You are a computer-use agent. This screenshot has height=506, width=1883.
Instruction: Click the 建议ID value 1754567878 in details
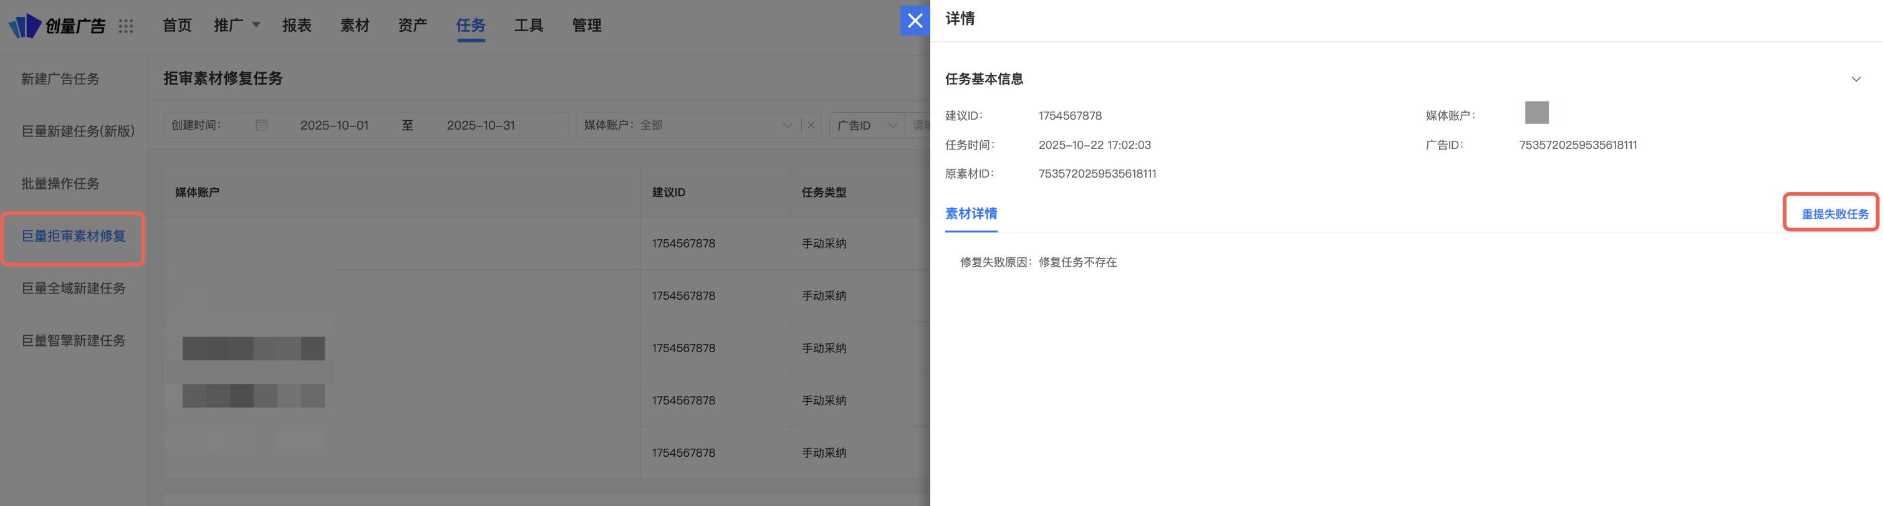point(1069,115)
